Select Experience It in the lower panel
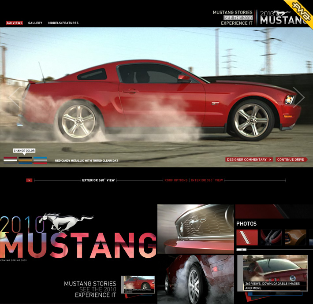Screen dimensions: 313x304 click(95, 295)
